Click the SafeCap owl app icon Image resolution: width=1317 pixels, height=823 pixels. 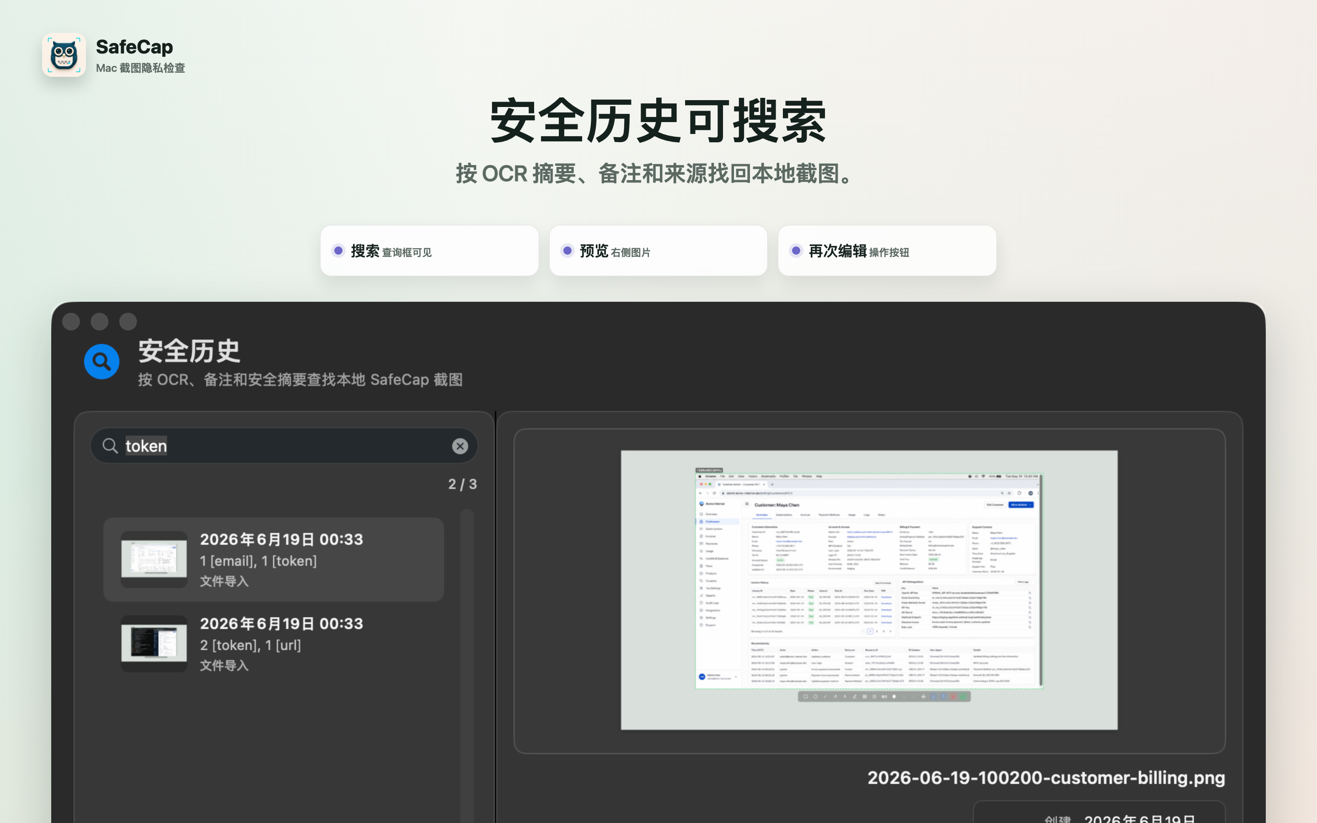[x=64, y=55]
